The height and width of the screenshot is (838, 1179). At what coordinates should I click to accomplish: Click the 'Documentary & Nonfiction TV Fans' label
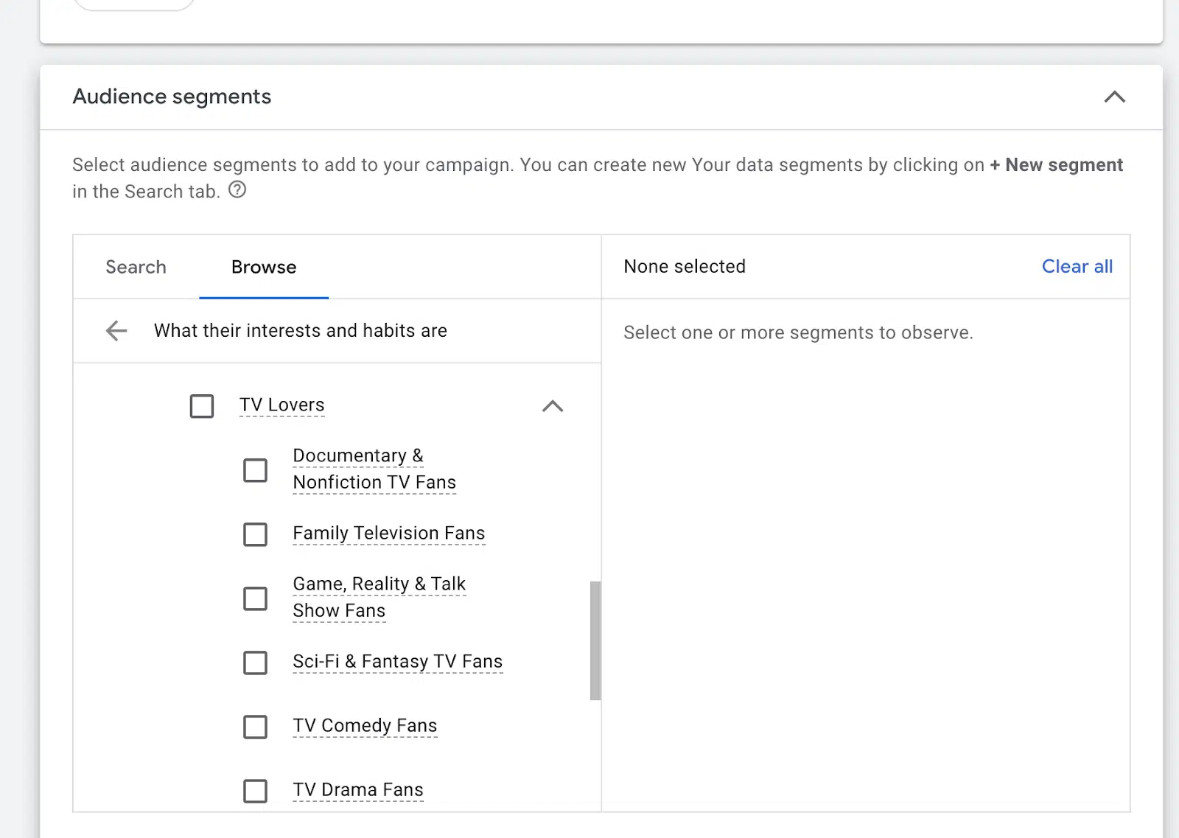(x=374, y=469)
